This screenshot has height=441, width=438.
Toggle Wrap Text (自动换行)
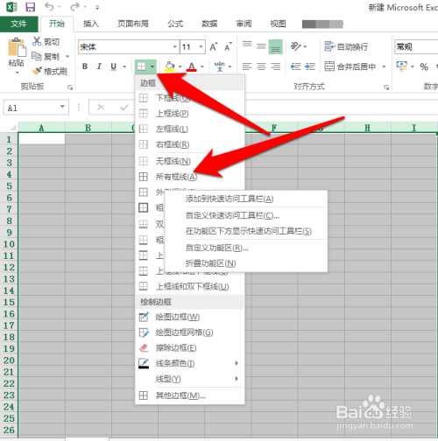point(346,46)
